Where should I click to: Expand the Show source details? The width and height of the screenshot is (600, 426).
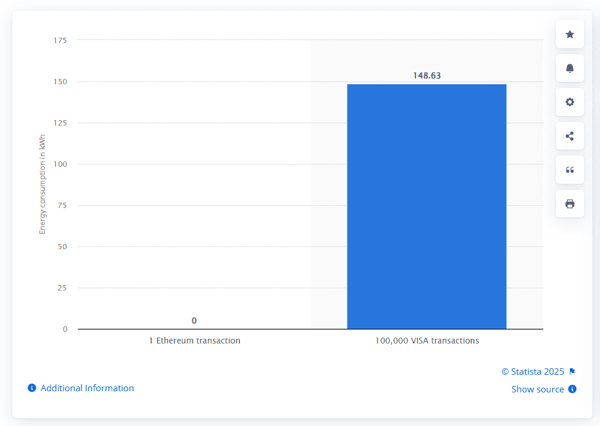[x=538, y=389]
